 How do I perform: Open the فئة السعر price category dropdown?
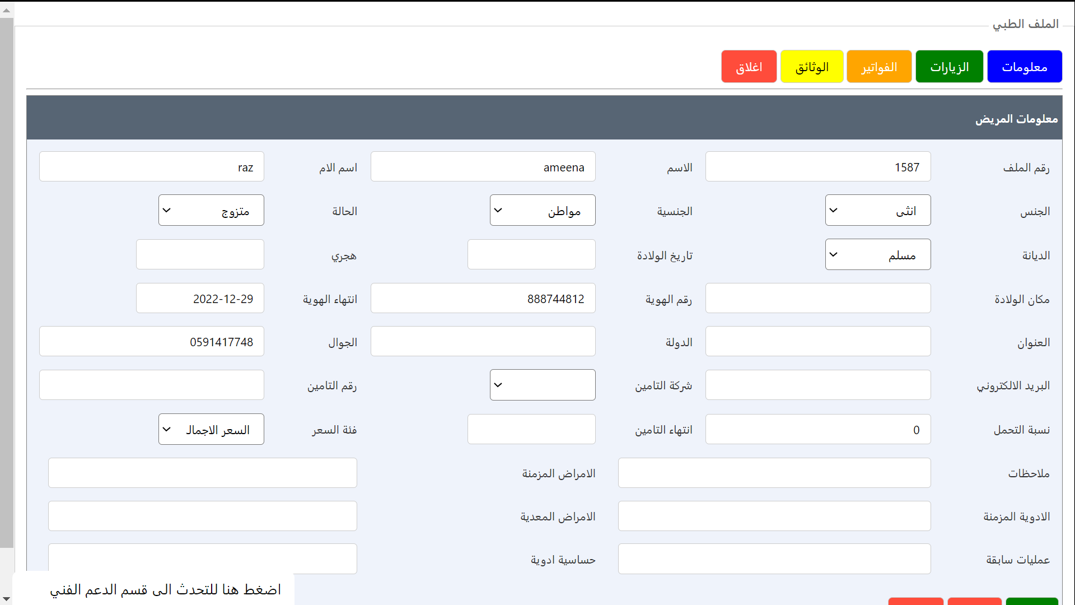pos(211,429)
